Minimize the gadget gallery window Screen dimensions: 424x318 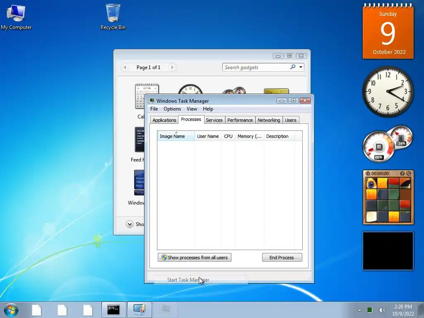coord(278,56)
